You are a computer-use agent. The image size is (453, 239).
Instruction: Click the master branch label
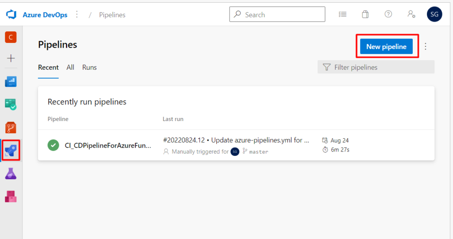click(x=258, y=152)
